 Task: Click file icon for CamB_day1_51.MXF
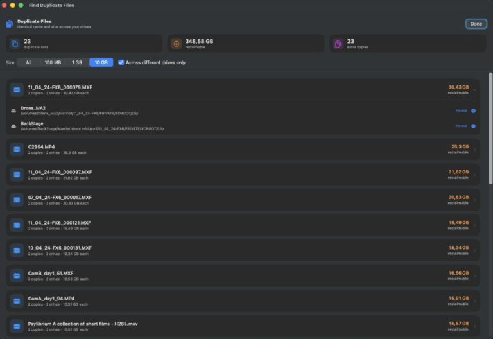(x=17, y=276)
